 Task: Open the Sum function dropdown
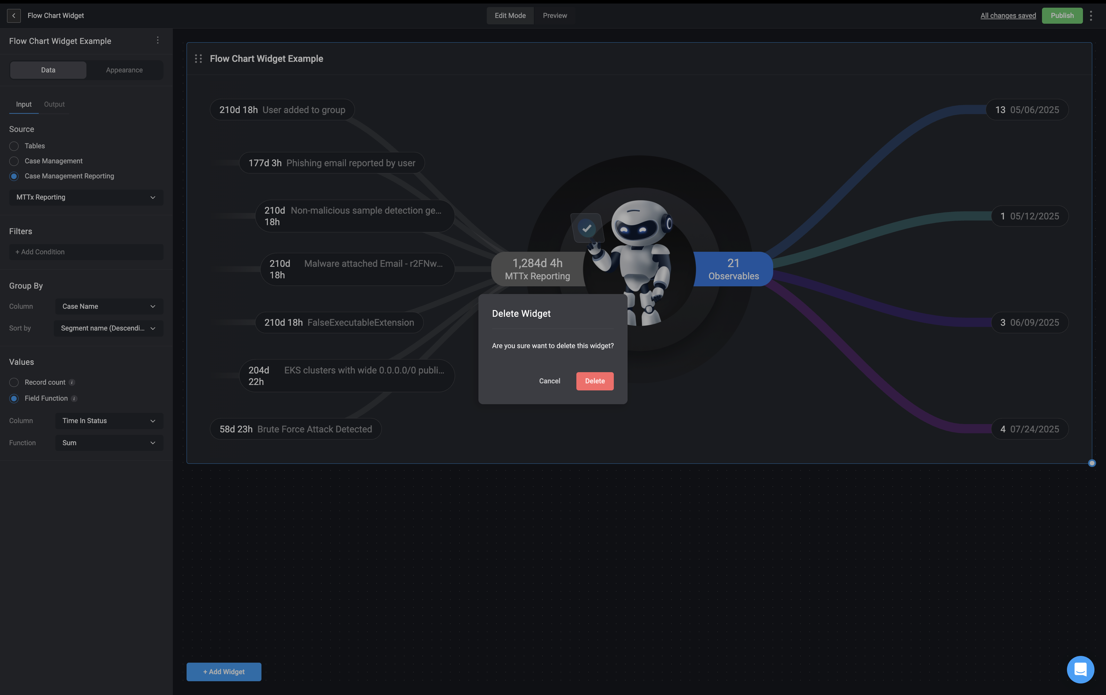coord(109,443)
